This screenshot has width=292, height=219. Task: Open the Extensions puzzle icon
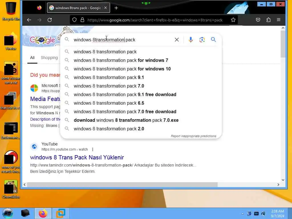pyautogui.click(x=268, y=20)
